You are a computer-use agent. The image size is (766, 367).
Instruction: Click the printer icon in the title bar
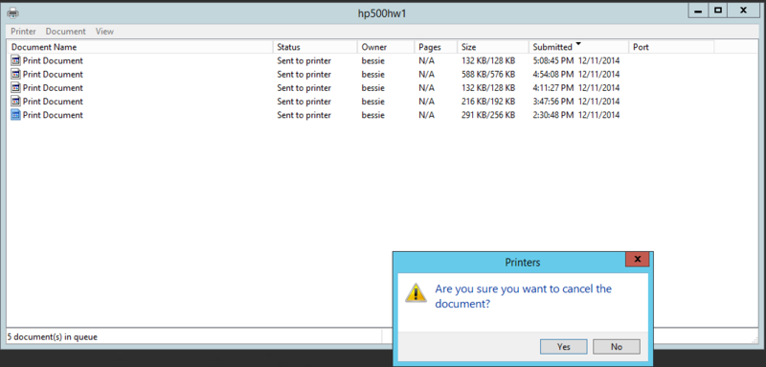coord(12,12)
